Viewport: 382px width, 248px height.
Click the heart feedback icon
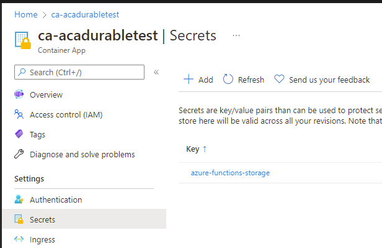(x=279, y=80)
